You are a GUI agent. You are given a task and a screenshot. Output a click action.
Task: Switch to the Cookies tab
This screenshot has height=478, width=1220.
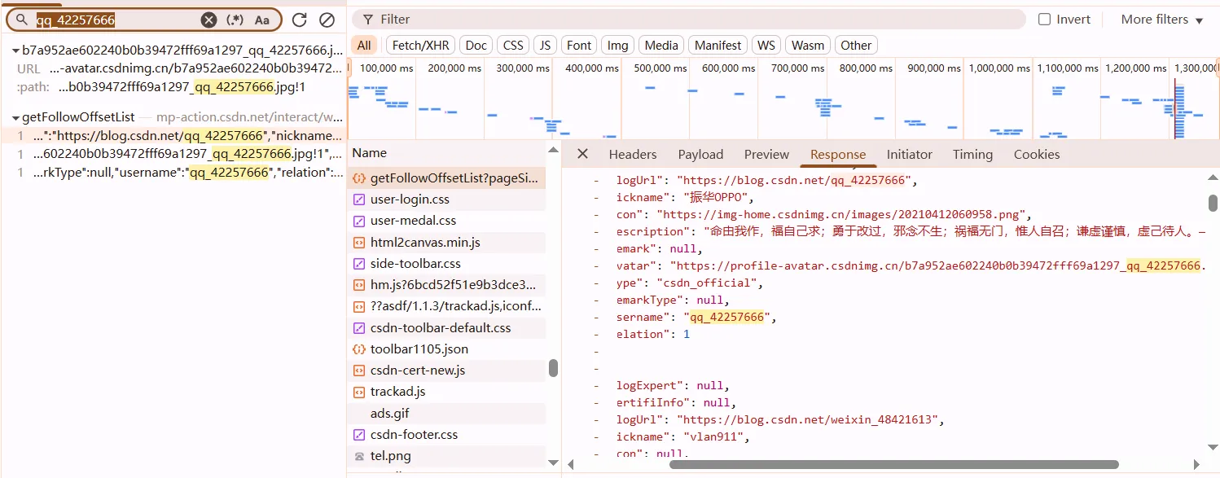click(x=1037, y=155)
